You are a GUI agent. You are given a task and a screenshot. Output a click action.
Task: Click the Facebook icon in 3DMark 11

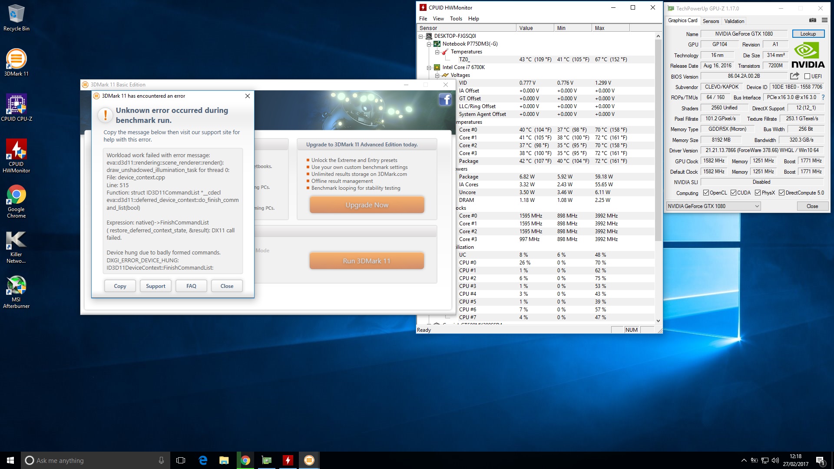[x=445, y=99]
